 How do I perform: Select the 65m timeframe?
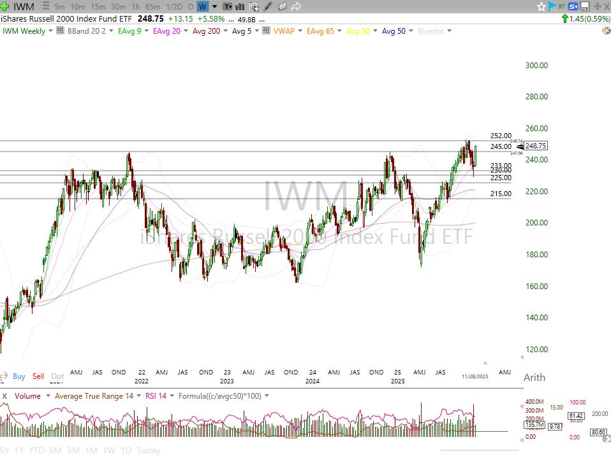click(x=152, y=6)
